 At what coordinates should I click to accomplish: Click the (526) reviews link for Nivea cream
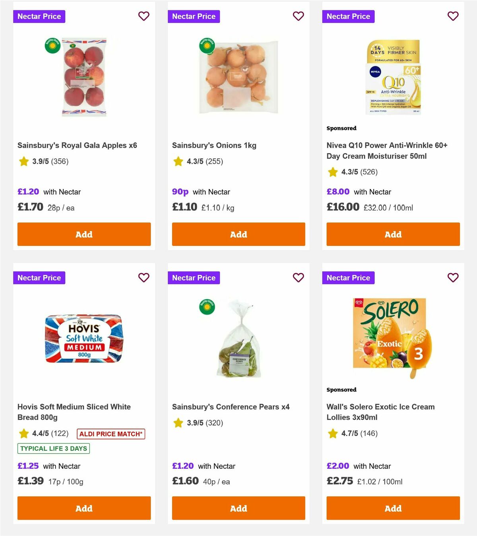click(x=369, y=172)
